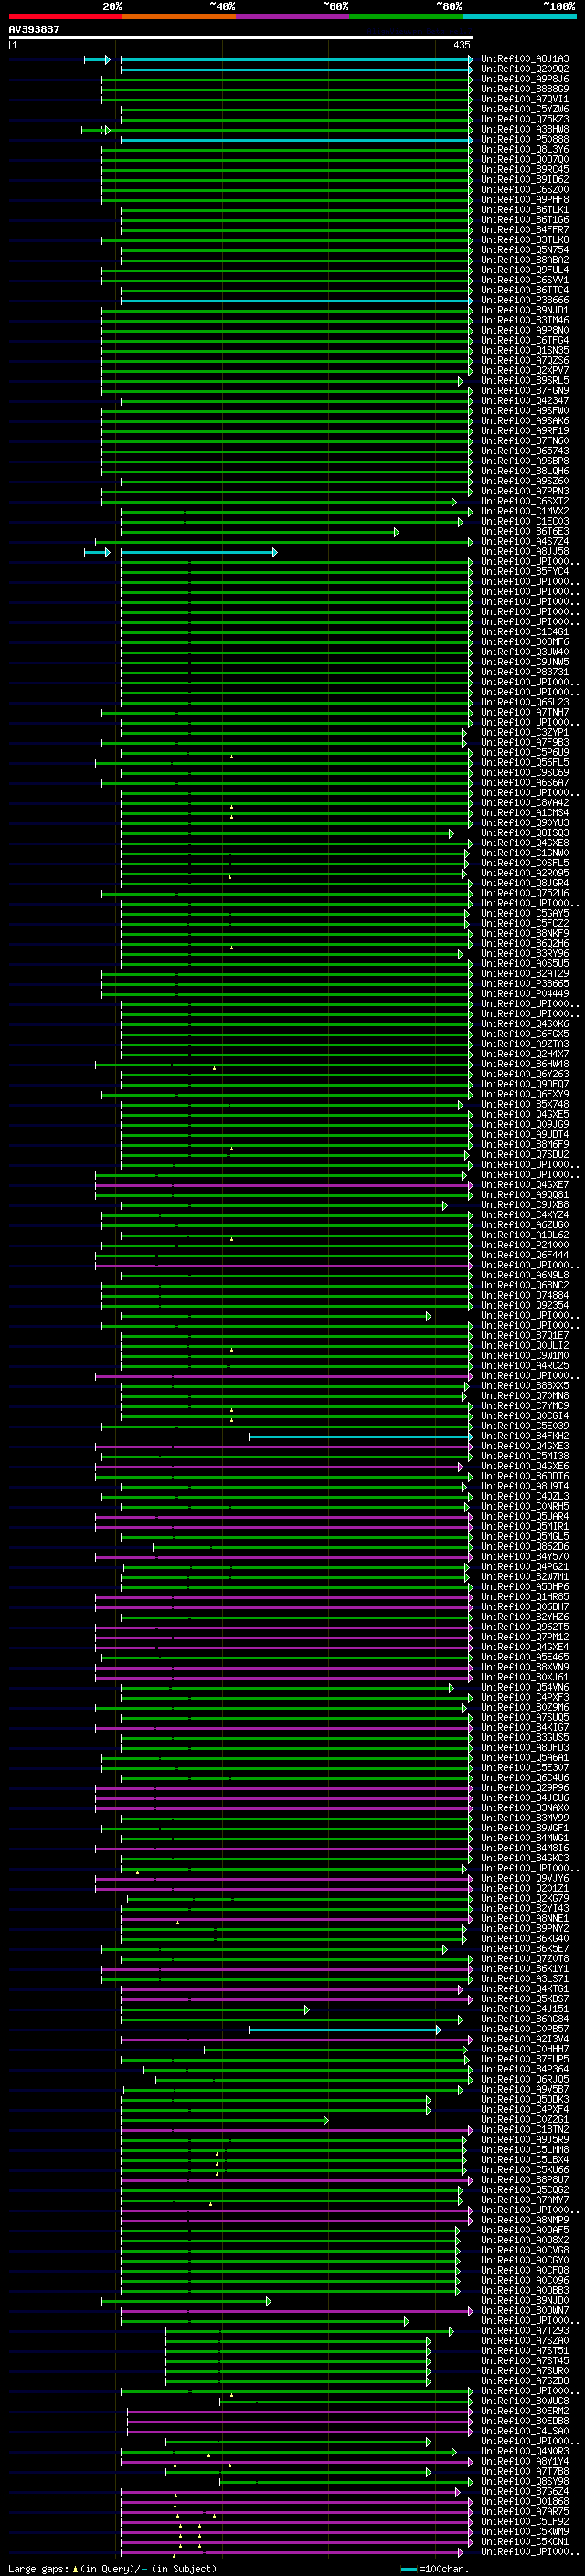This screenshot has height=2576, width=585.
Task: Select hit UniRef100_B6T6E3
Action: pyautogui.click(x=525, y=532)
